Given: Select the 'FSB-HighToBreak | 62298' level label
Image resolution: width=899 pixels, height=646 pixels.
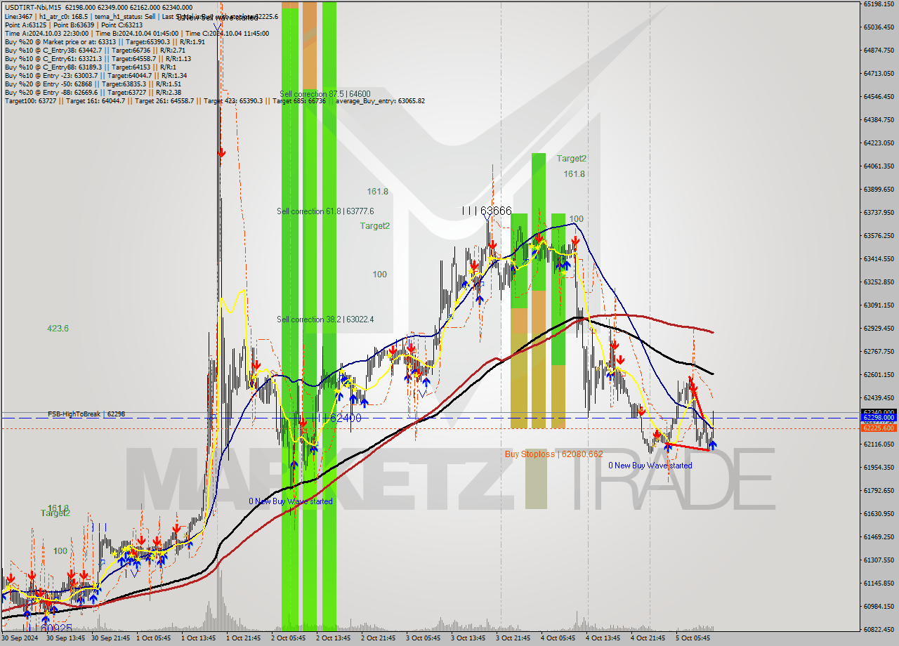Looking at the screenshot, I should (x=86, y=414).
